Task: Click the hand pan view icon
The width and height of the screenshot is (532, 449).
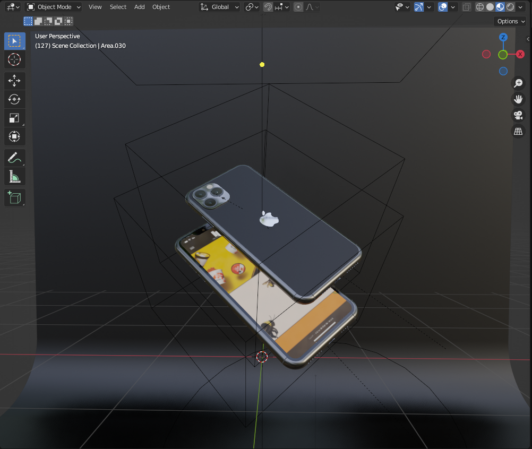Action: pos(518,99)
